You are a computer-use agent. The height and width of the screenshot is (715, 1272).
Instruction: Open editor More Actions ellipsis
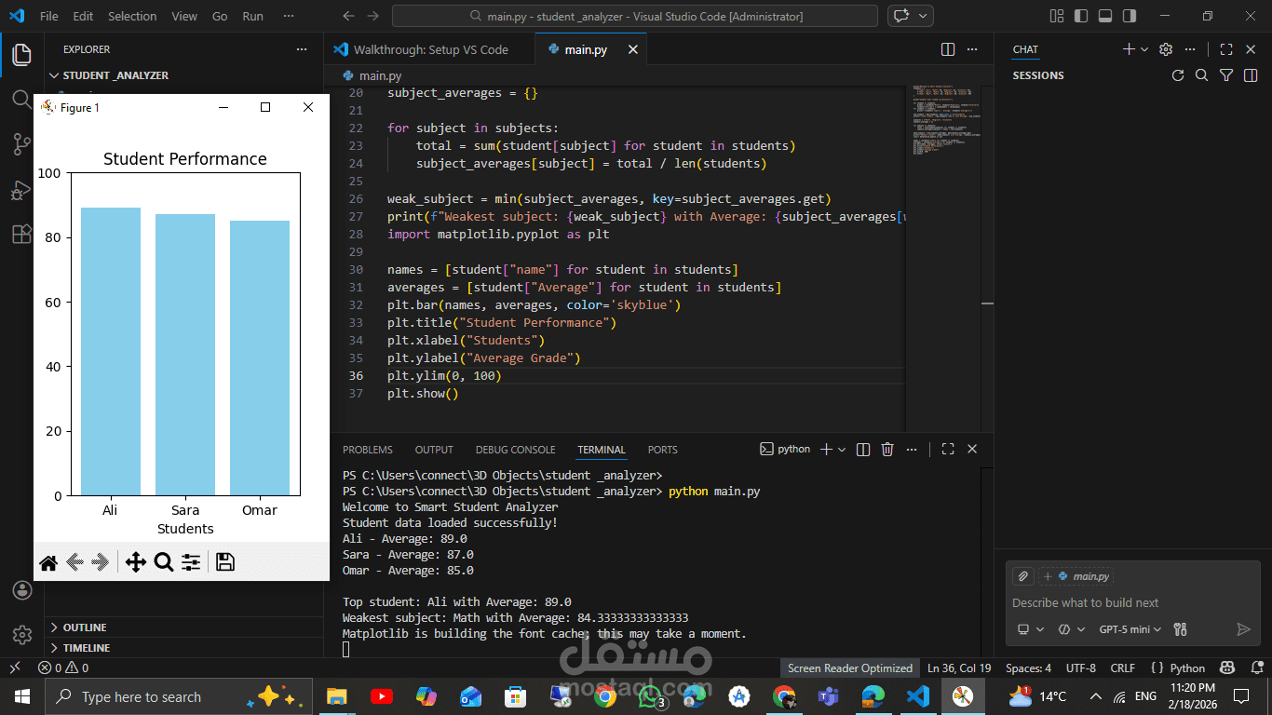point(972,49)
